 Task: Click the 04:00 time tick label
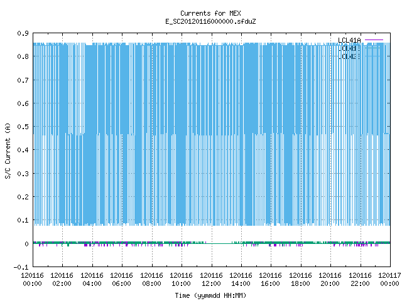(92, 283)
